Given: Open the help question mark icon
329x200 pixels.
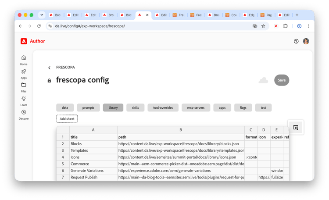Looking at the screenshot, I should [x=296, y=41].
